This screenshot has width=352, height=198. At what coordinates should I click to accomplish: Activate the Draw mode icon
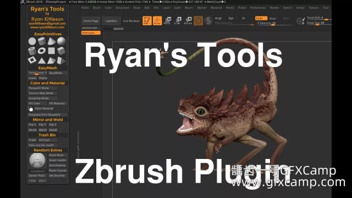click(x=157, y=21)
